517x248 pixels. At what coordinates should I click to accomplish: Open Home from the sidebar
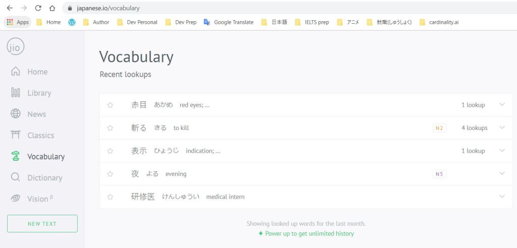pos(37,72)
